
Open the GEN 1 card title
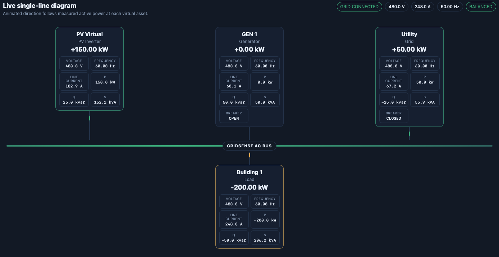coord(249,34)
